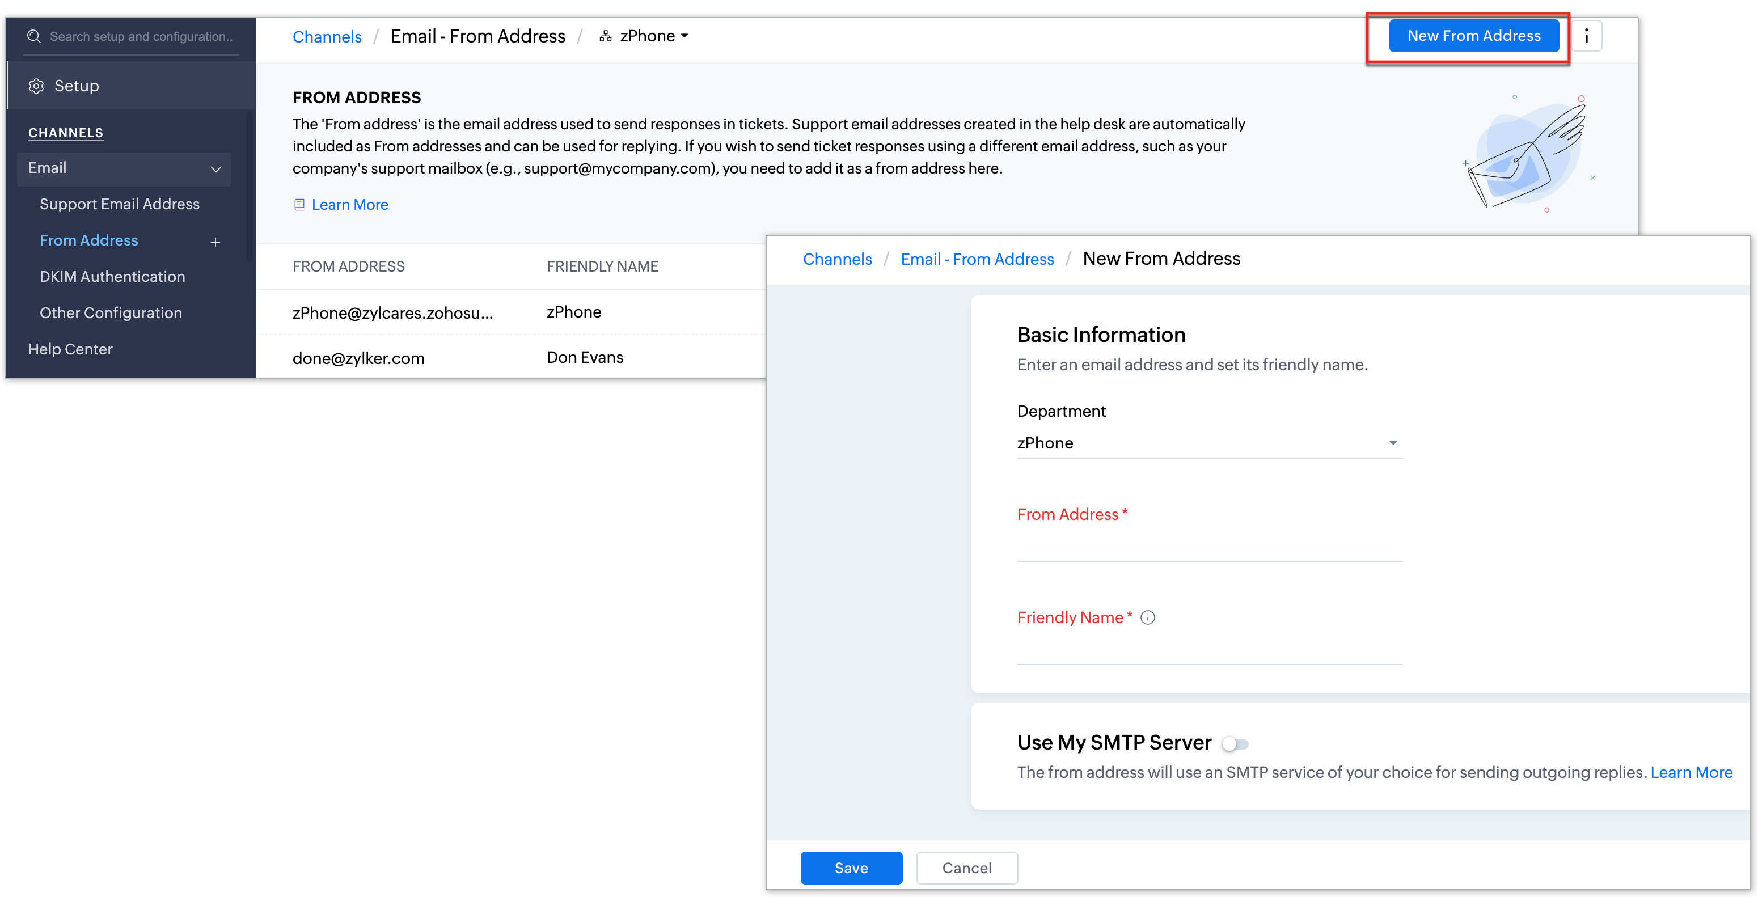1758x897 pixels.
Task: Click the New From Address button
Action: [1473, 36]
